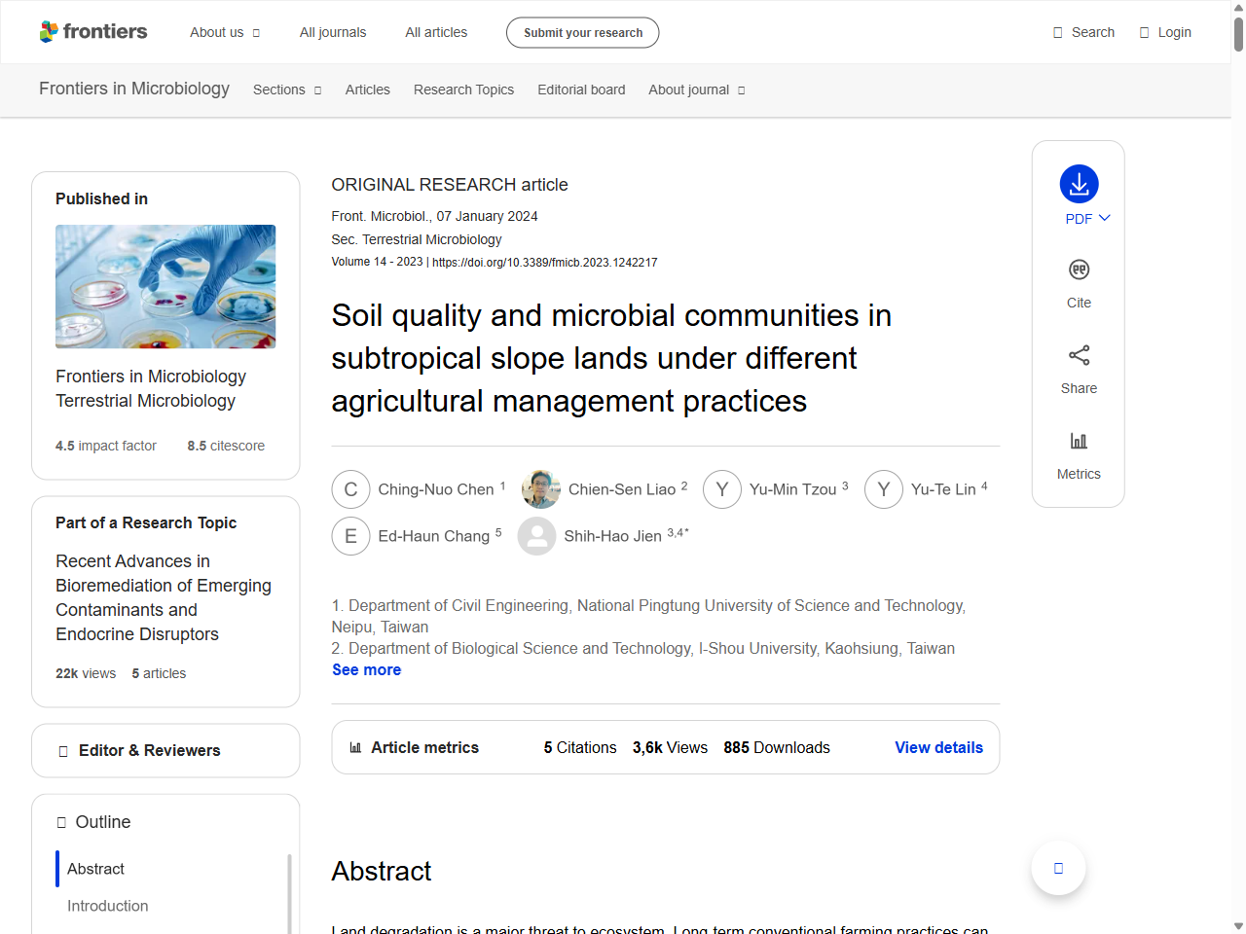Click the floating round button bottom right
This screenshot has height=934, width=1246.
1058,868
